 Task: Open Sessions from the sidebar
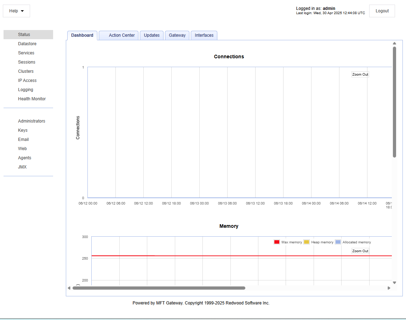pos(27,62)
